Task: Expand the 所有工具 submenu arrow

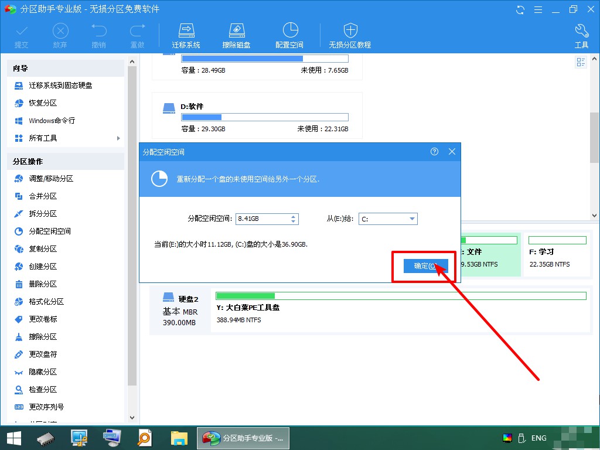Action: (x=118, y=138)
